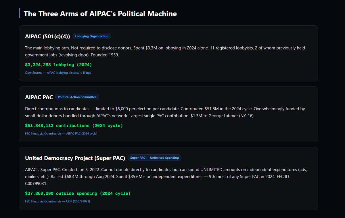Click the $51,848,113 contributions (2024 cycle) figure
Screen dimensions: 345x218
[x=74, y=126]
